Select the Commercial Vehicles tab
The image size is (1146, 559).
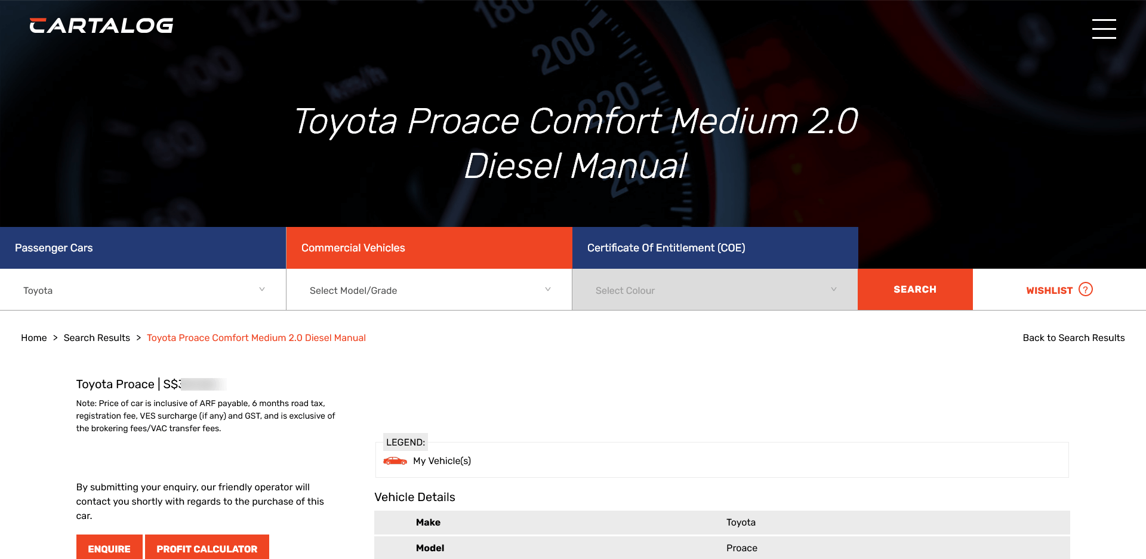point(429,248)
